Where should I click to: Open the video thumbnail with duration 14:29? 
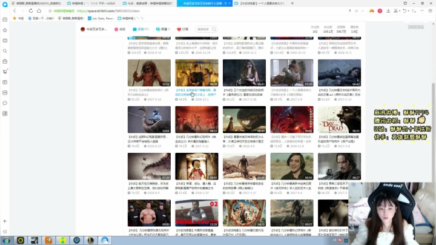244,213
